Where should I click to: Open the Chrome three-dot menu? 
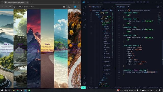point(79,7)
